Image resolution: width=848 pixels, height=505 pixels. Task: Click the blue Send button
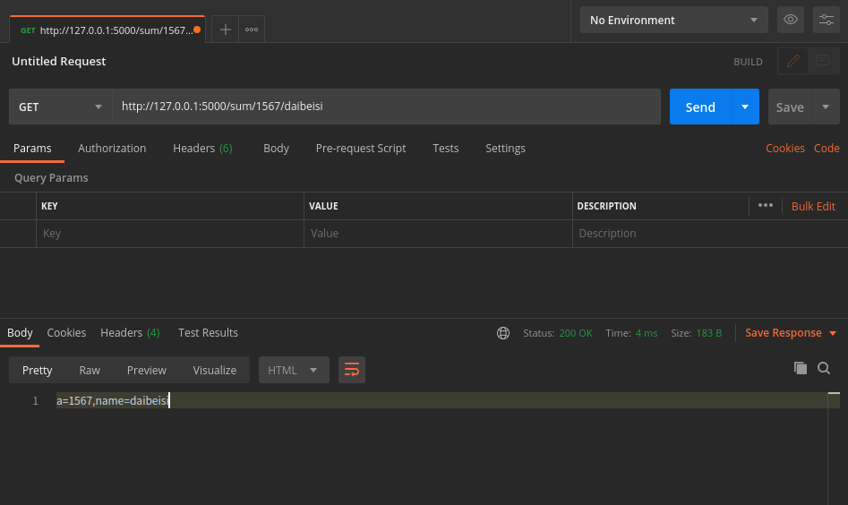point(700,107)
